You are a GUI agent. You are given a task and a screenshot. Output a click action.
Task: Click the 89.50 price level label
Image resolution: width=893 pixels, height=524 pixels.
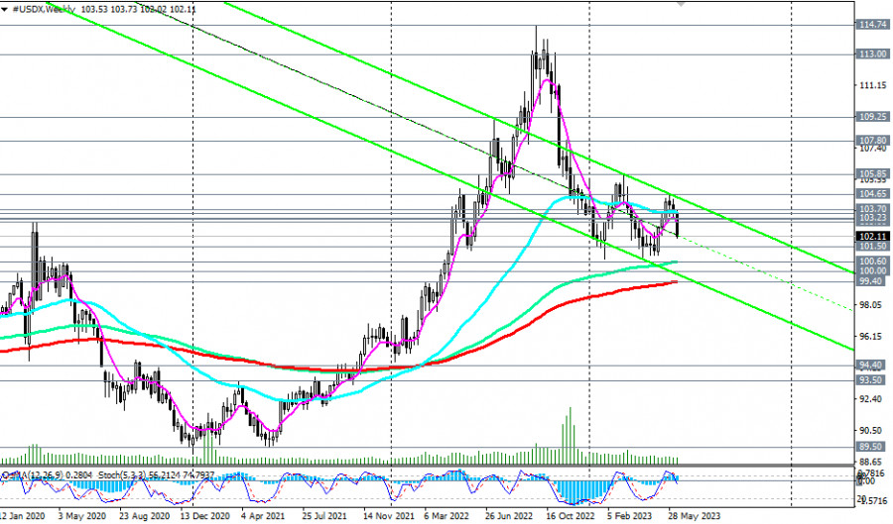(x=872, y=447)
